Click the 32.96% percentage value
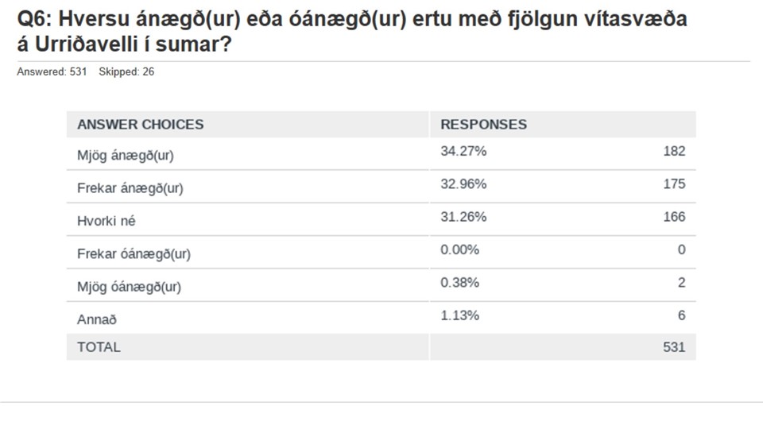This screenshot has width=763, height=429. coord(463,184)
